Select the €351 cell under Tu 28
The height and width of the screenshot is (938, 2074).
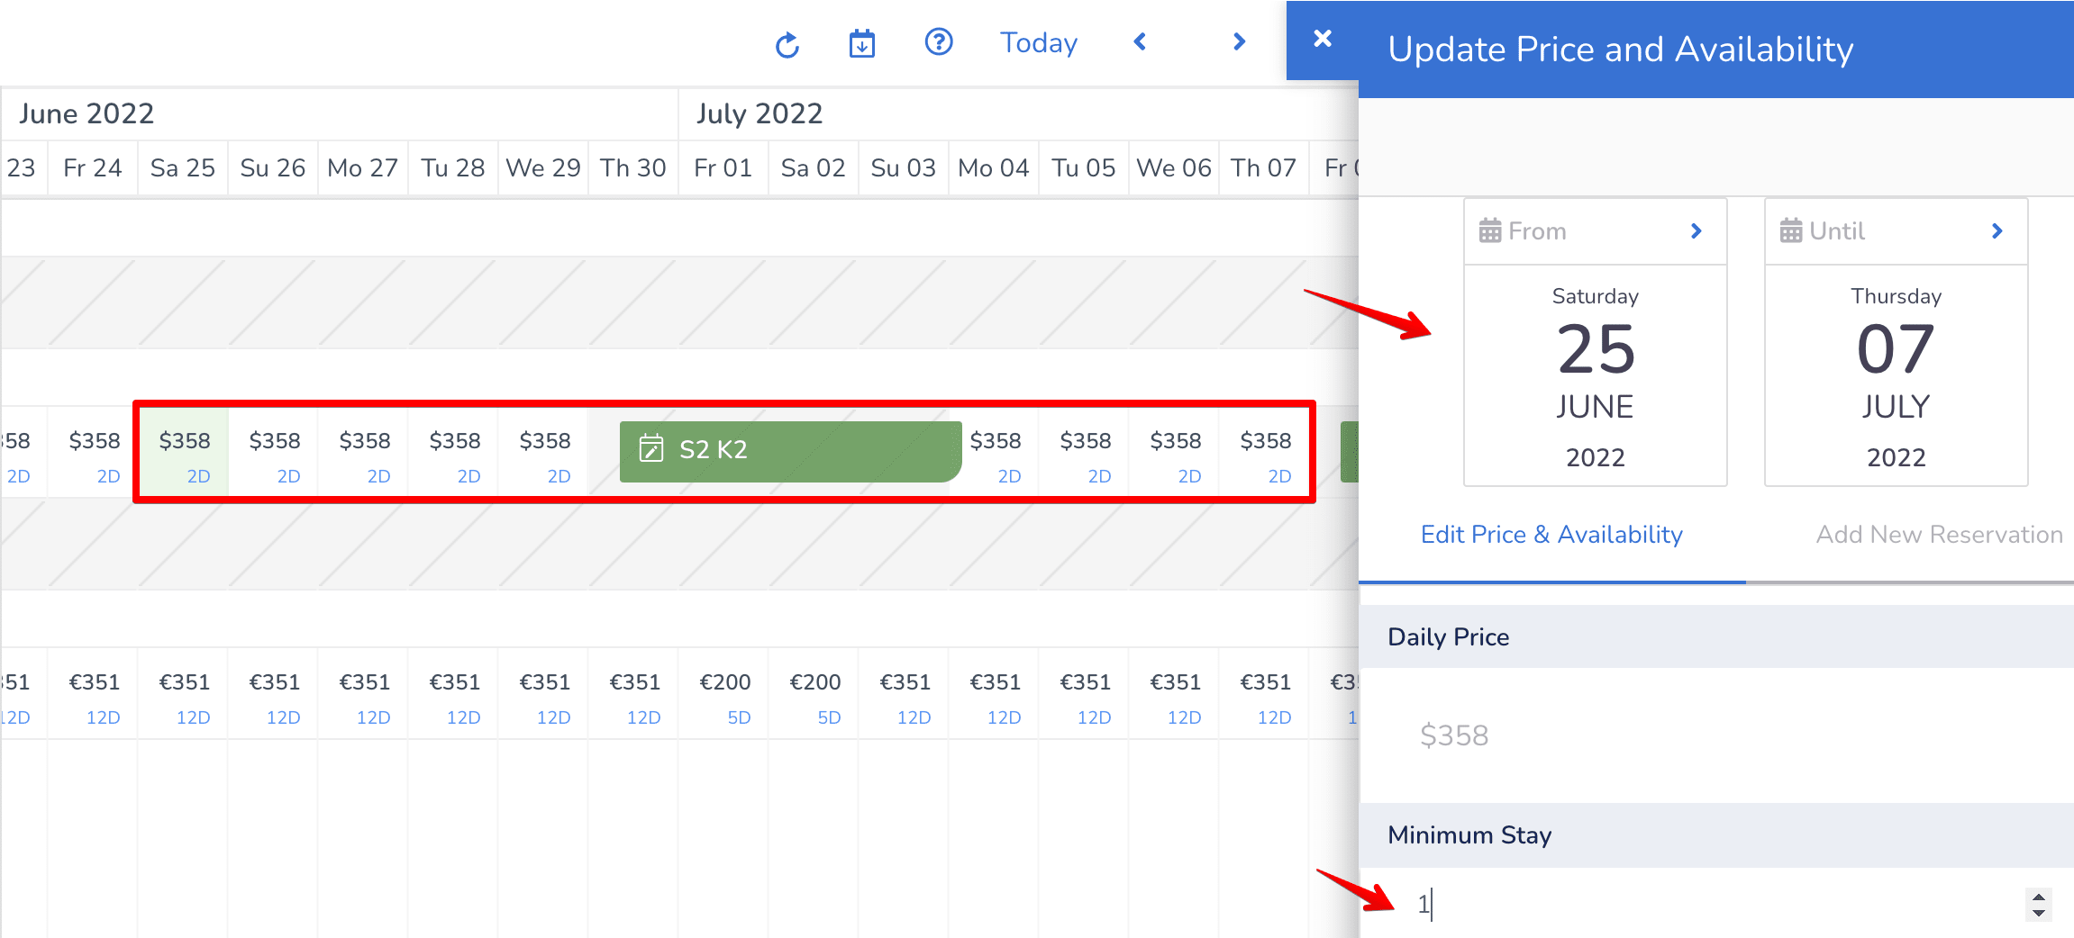454,694
